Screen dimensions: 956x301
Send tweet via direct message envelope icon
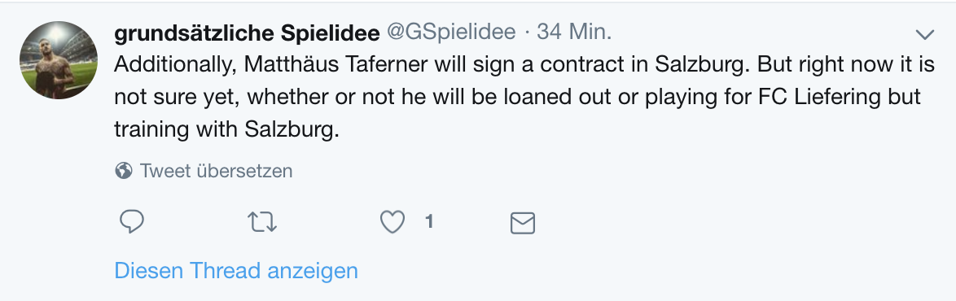523,223
